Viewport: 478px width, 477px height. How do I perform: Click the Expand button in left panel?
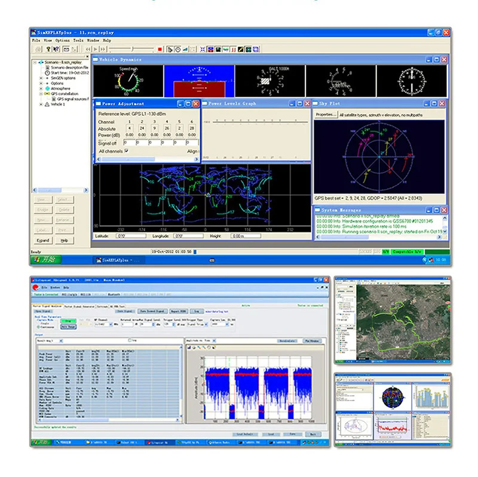pos(42,240)
